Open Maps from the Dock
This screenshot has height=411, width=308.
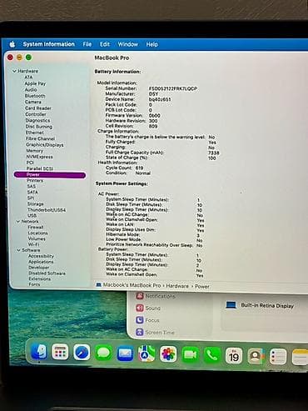click(147, 354)
